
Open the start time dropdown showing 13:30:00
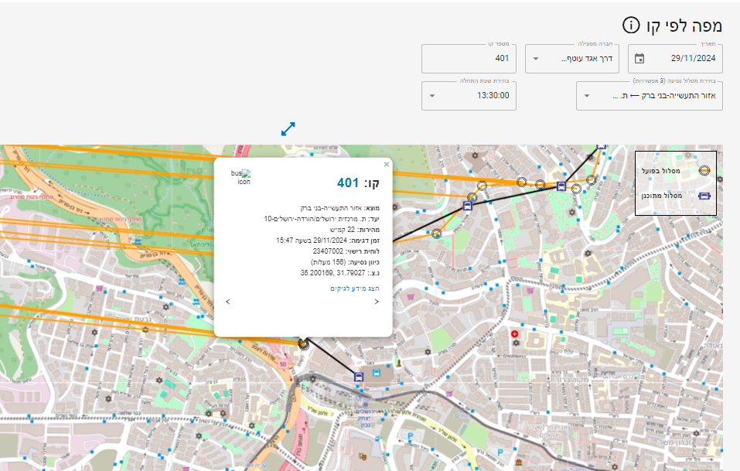pyautogui.click(x=469, y=96)
